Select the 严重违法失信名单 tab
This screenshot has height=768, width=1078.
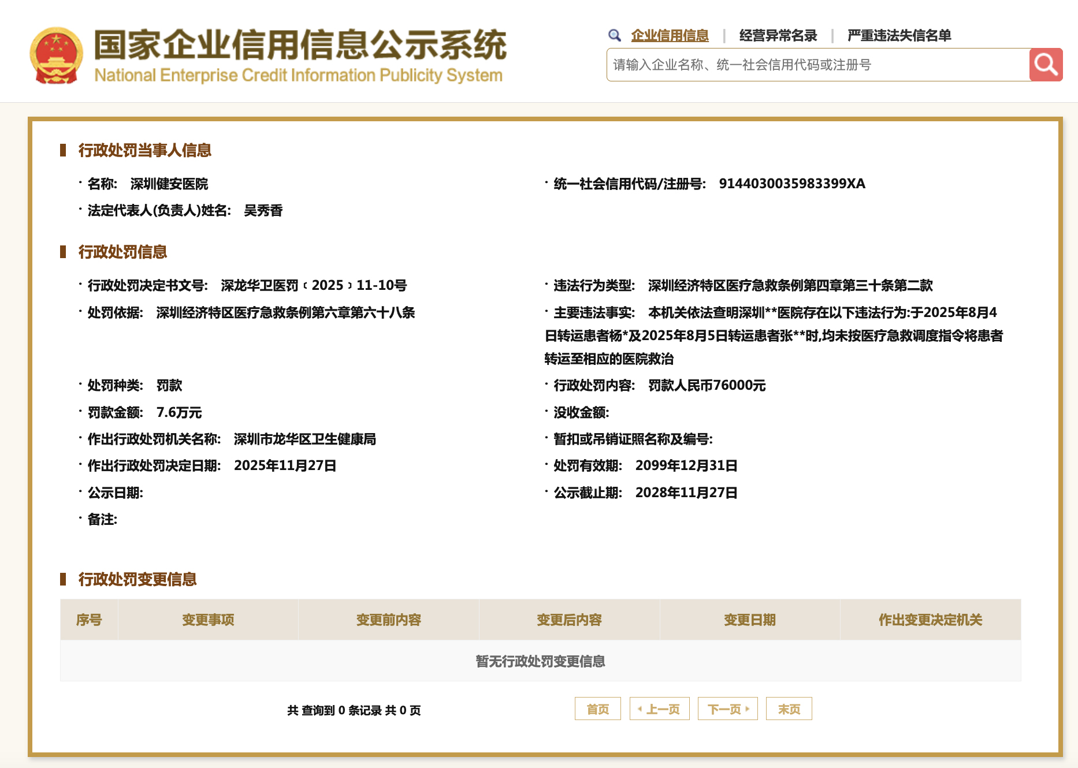[x=899, y=35]
